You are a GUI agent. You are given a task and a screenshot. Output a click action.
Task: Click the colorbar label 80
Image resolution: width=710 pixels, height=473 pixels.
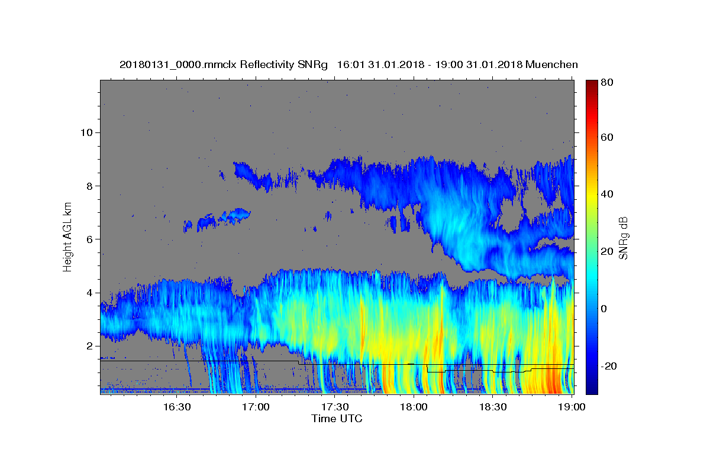click(x=607, y=83)
